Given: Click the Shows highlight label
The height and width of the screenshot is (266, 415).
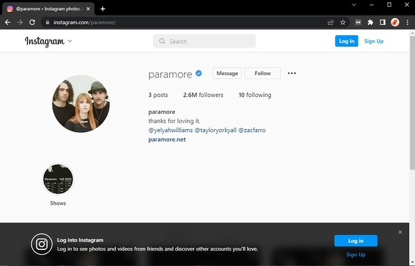Looking at the screenshot, I should (58, 203).
